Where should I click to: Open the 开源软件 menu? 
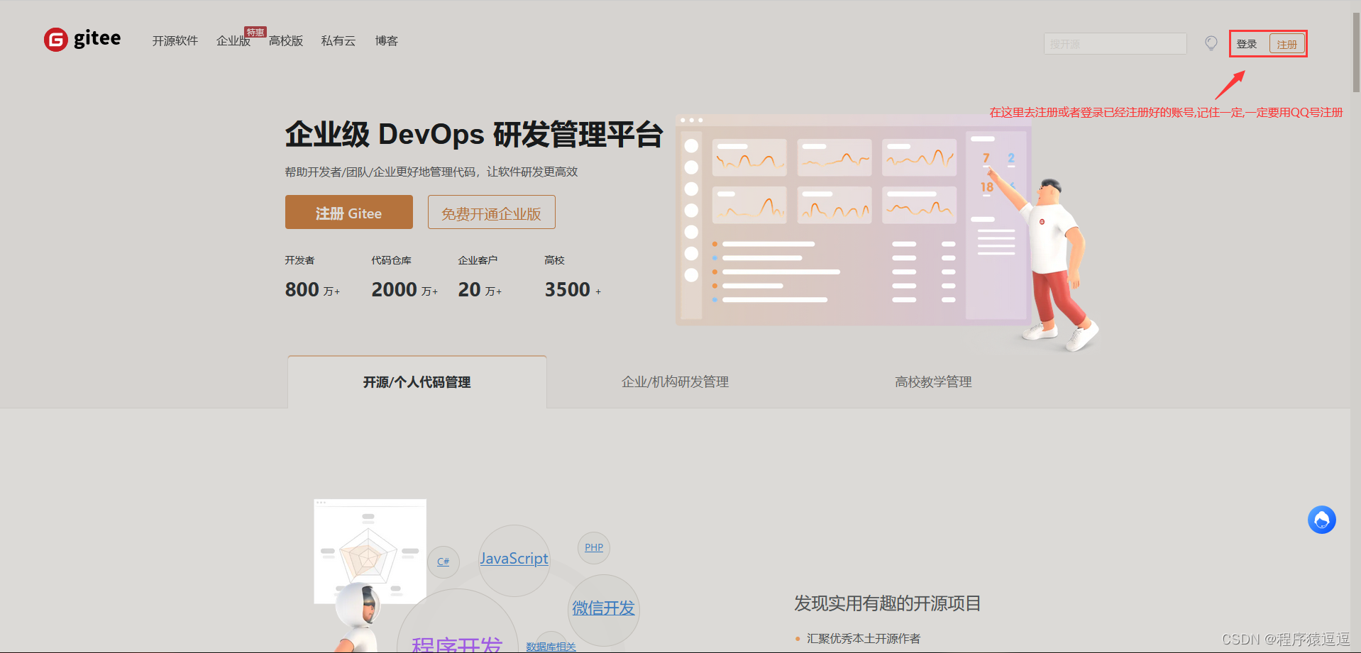(175, 41)
